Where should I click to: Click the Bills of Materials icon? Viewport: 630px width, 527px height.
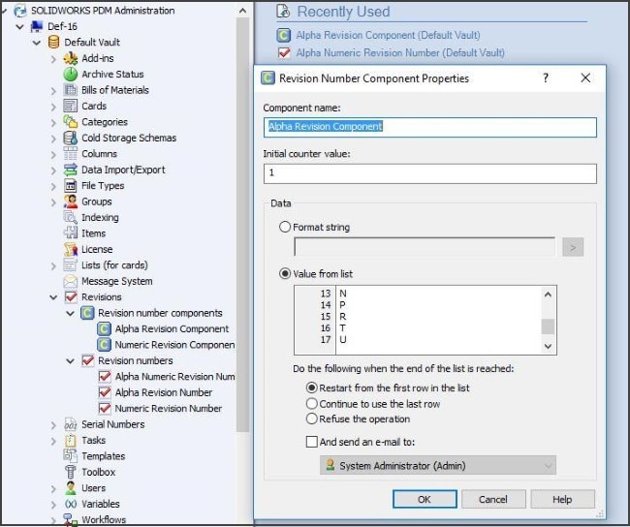[71, 90]
